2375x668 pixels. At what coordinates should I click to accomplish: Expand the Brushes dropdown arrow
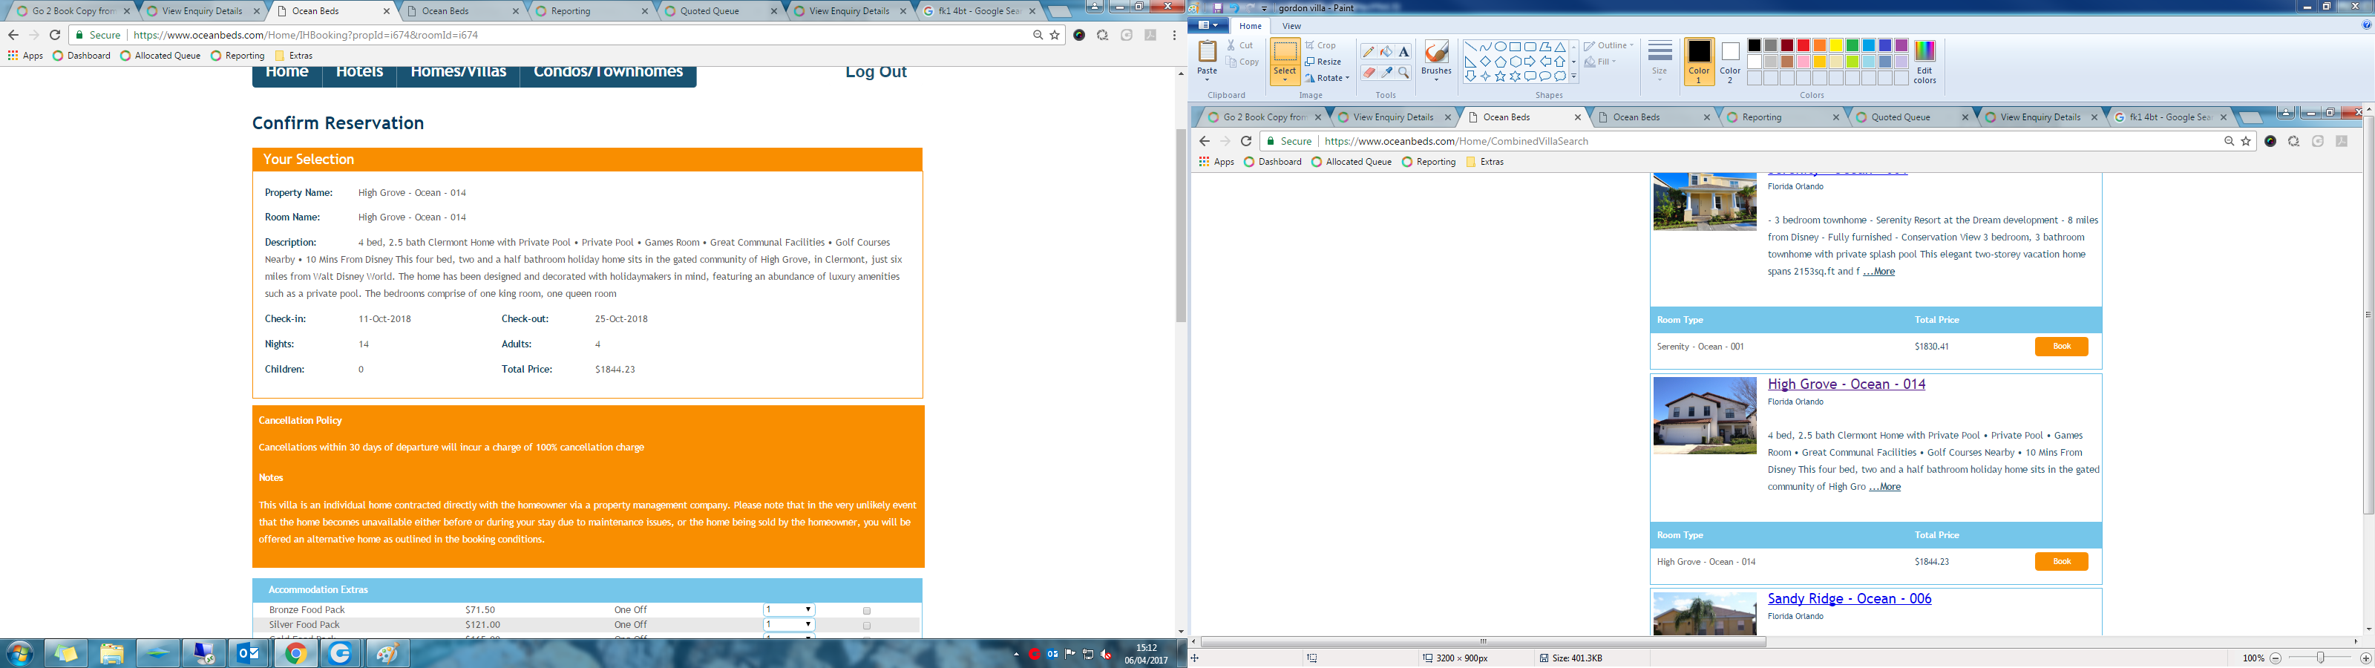pos(1435,79)
